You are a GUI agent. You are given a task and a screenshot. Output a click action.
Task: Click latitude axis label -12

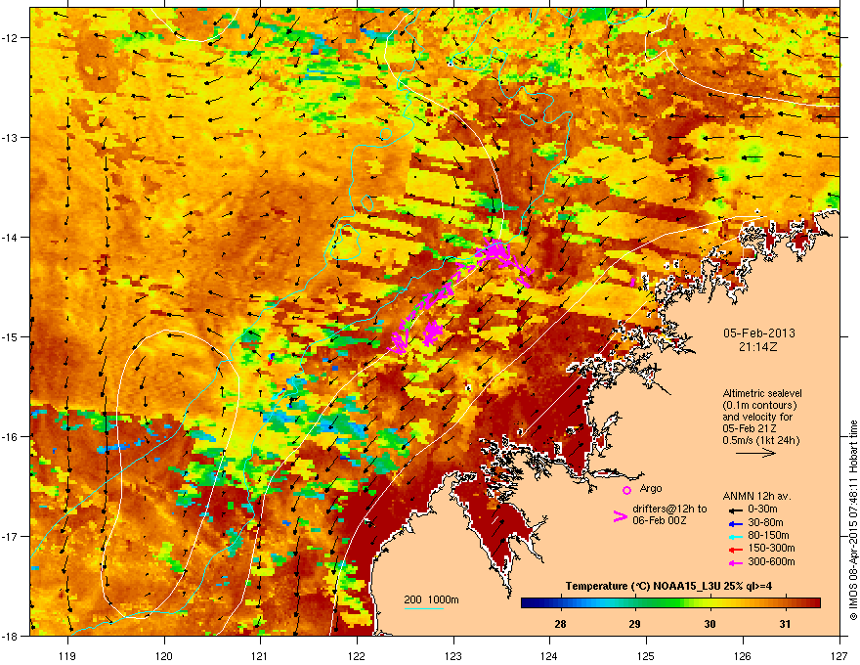pyautogui.click(x=11, y=38)
